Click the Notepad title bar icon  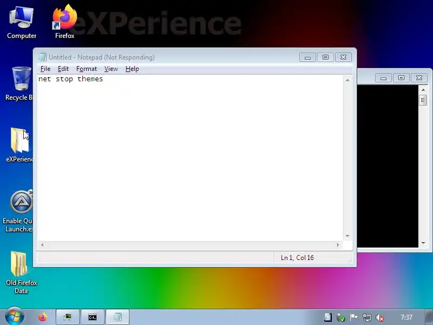[x=42, y=57]
